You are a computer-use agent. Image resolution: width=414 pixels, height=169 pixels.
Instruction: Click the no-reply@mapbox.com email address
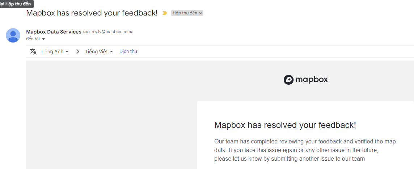pyautogui.click(x=108, y=32)
